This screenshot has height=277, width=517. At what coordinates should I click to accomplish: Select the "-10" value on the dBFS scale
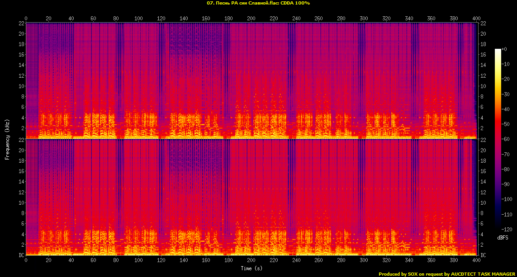505,64
